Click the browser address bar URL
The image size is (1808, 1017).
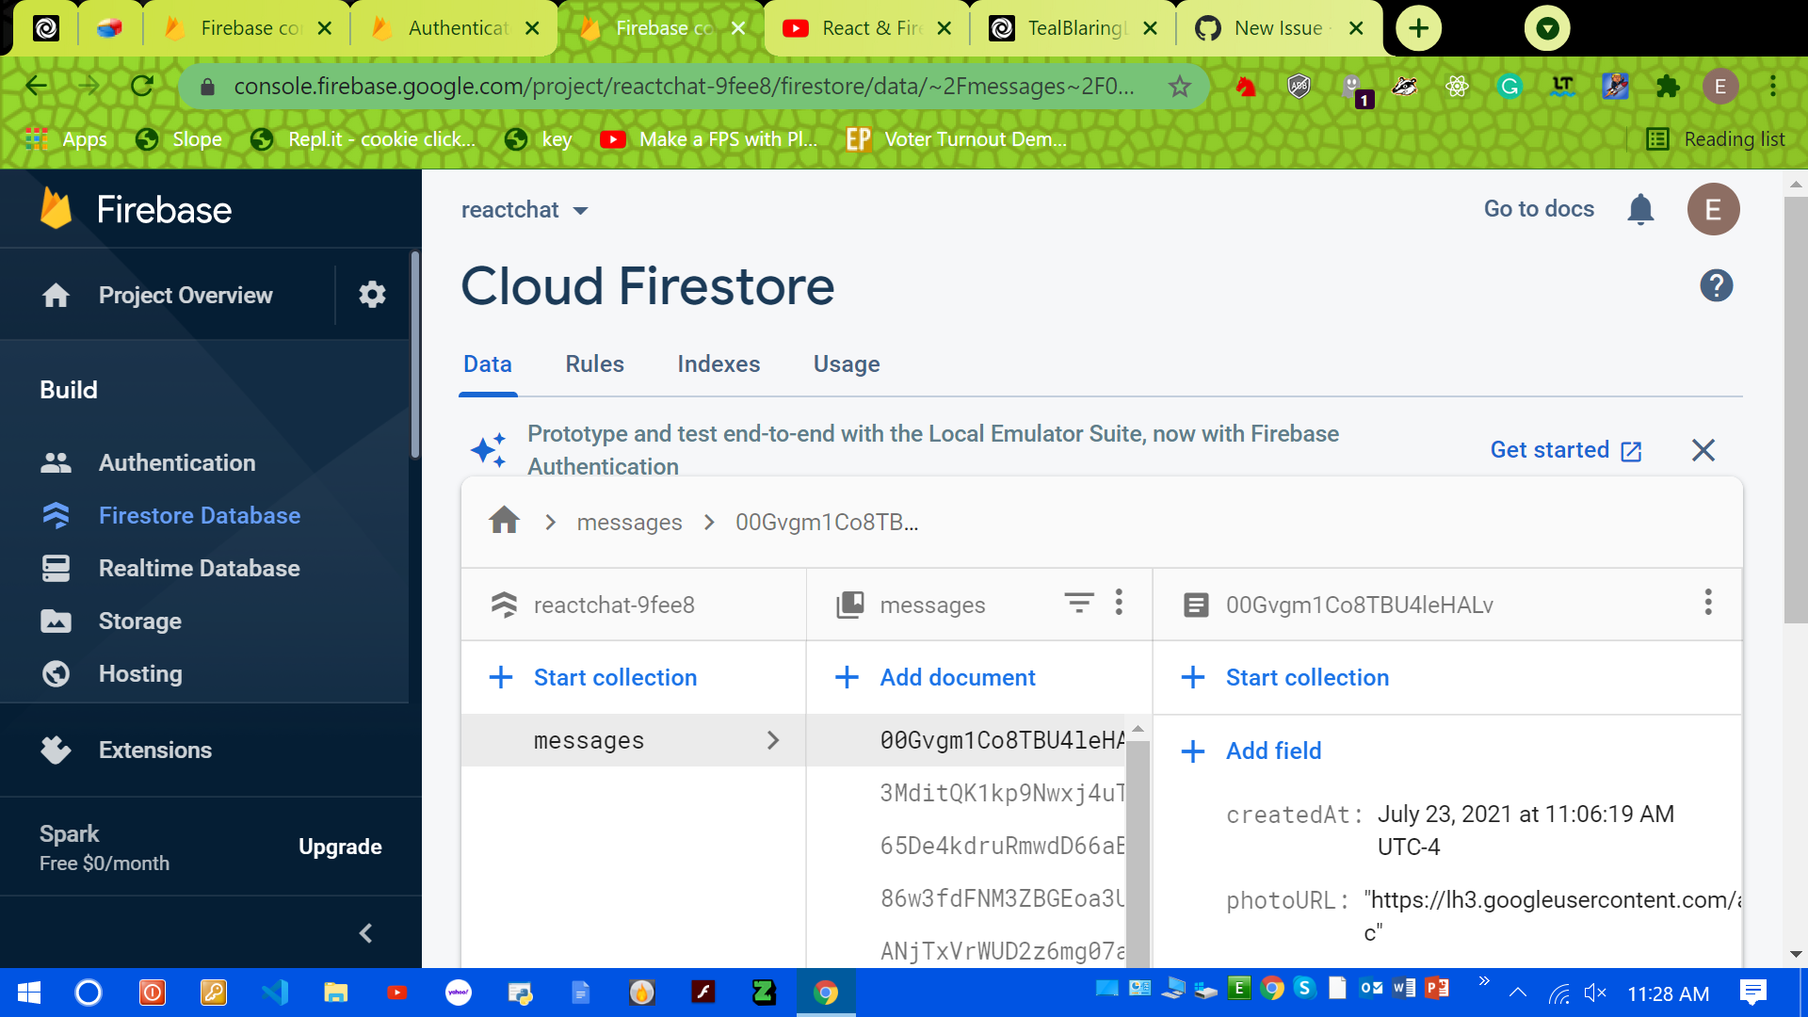click(x=684, y=87)
